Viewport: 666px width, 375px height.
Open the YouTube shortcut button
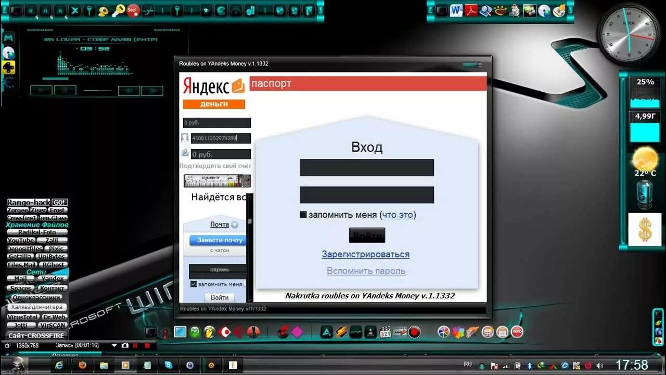tap(21, 241)
